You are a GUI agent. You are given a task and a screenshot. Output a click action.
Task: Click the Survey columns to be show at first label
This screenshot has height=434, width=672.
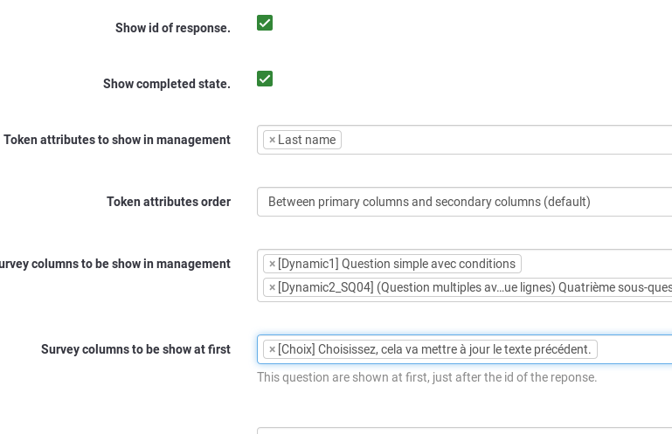[x=135, y=349]
